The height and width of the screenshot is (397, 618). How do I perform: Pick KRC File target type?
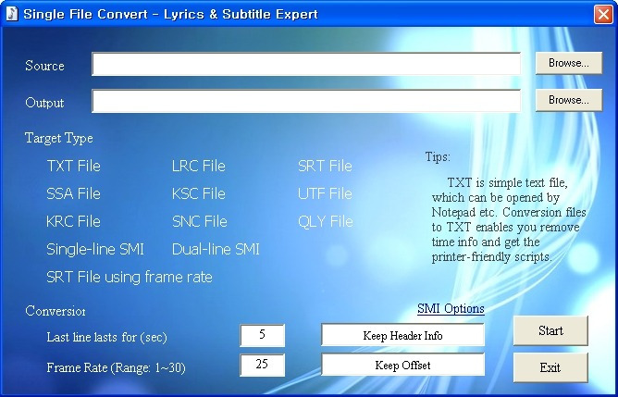tap(73, 221)
